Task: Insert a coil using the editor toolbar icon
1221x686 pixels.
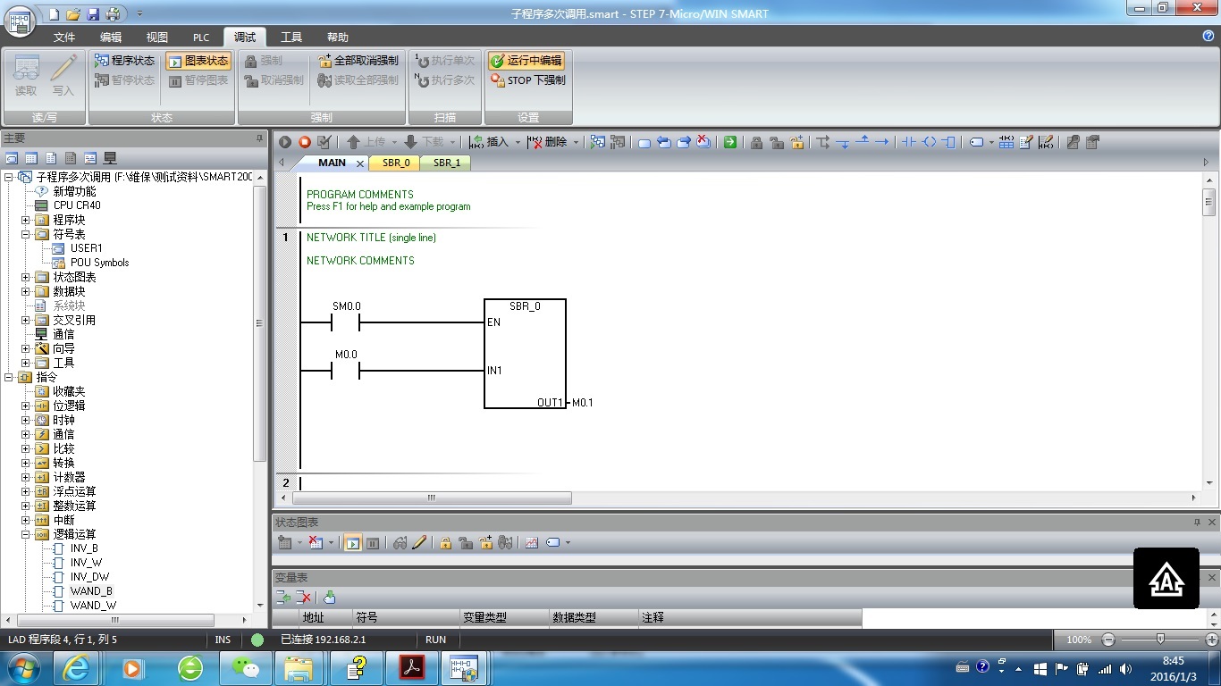Action: point(930,142)
